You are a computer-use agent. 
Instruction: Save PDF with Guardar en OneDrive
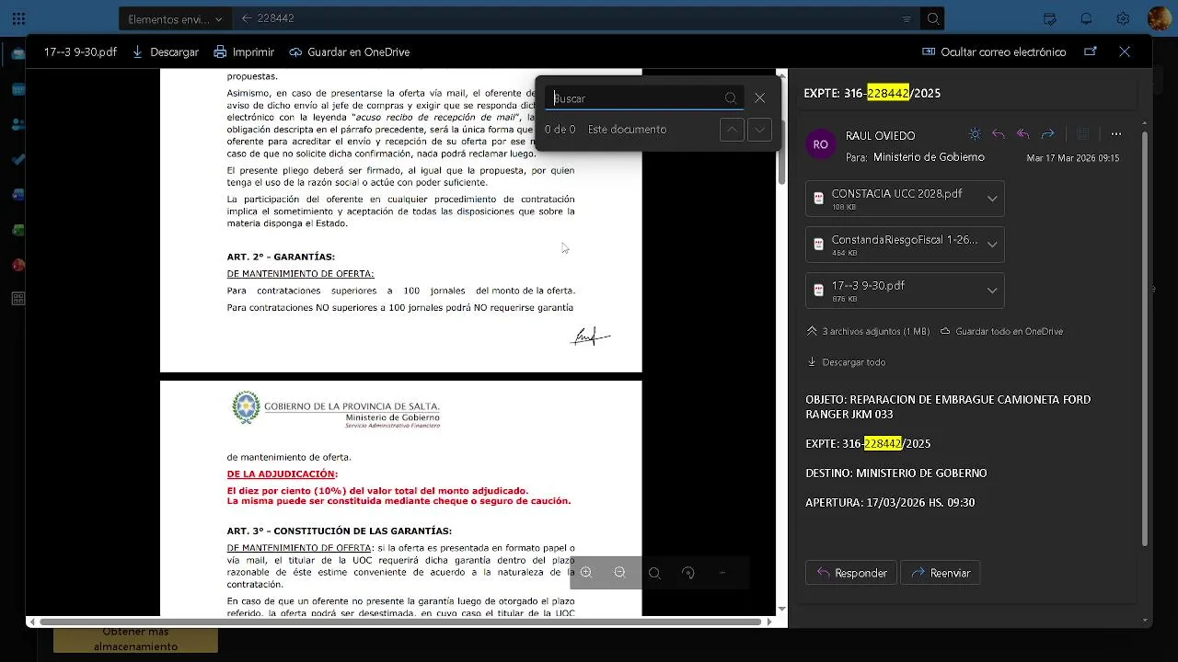click(x=349, y=52)
